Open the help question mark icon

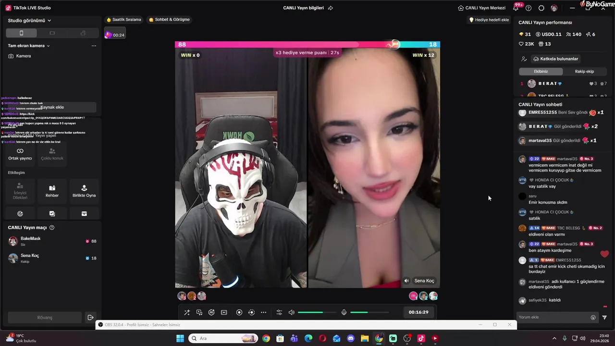point(529,8)
